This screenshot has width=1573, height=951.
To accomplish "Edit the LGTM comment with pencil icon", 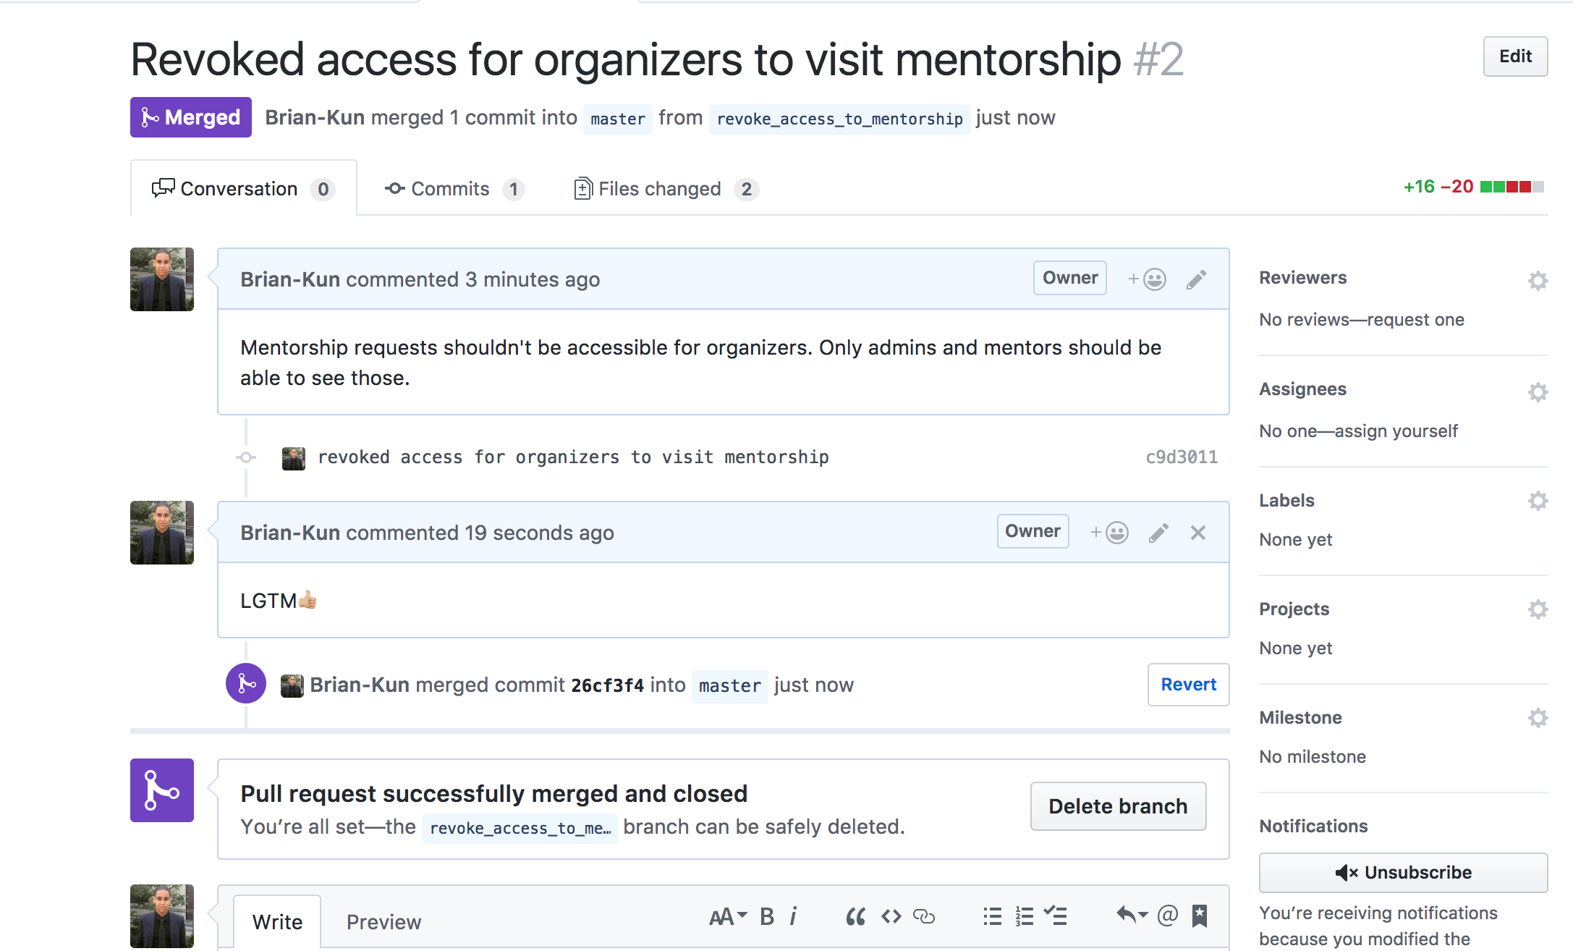I will [1158, 533].
